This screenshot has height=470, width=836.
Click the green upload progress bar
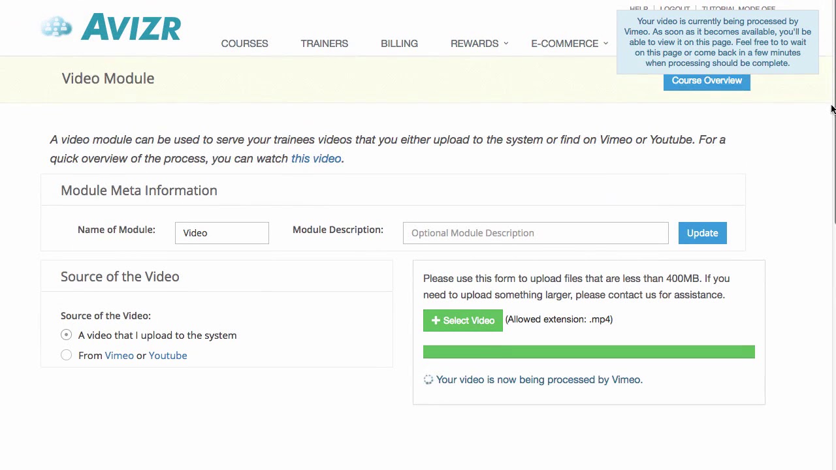click(588, 352)
